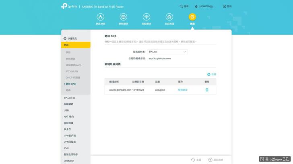This screenshot has height=164, width=293.
Task: Open the VPN伺服器 sidebar item
Action: (70, 142)
